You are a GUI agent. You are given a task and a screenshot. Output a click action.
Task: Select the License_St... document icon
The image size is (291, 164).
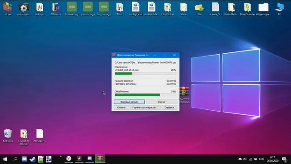[x=216, y=9]
